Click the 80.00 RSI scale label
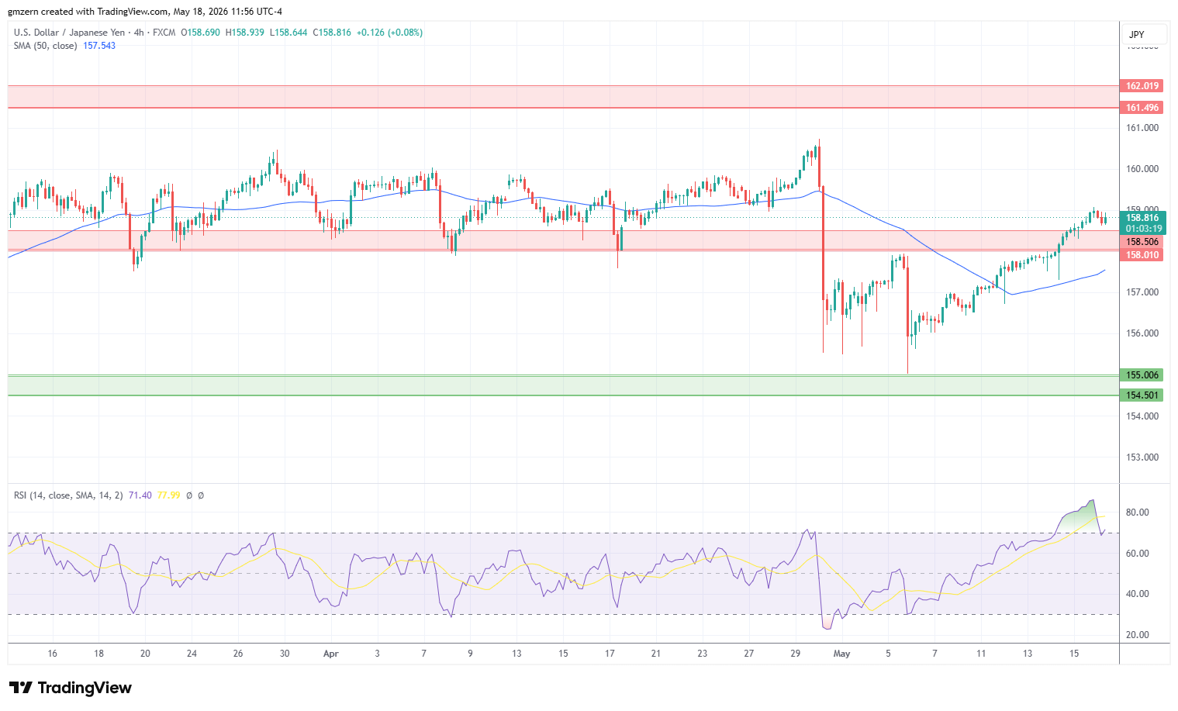The width and height of the screenshot is (1178, 711). point(1138,513)
